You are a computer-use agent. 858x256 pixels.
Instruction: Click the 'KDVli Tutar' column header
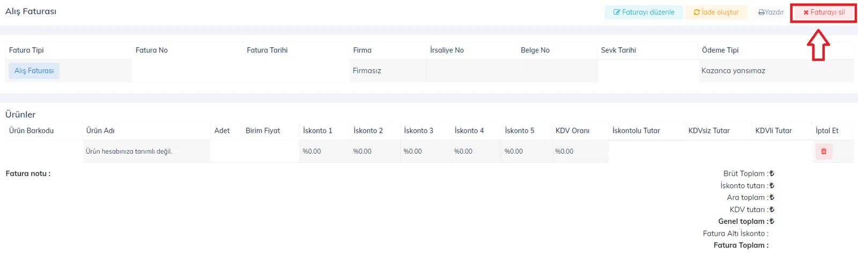click(773, 131)
